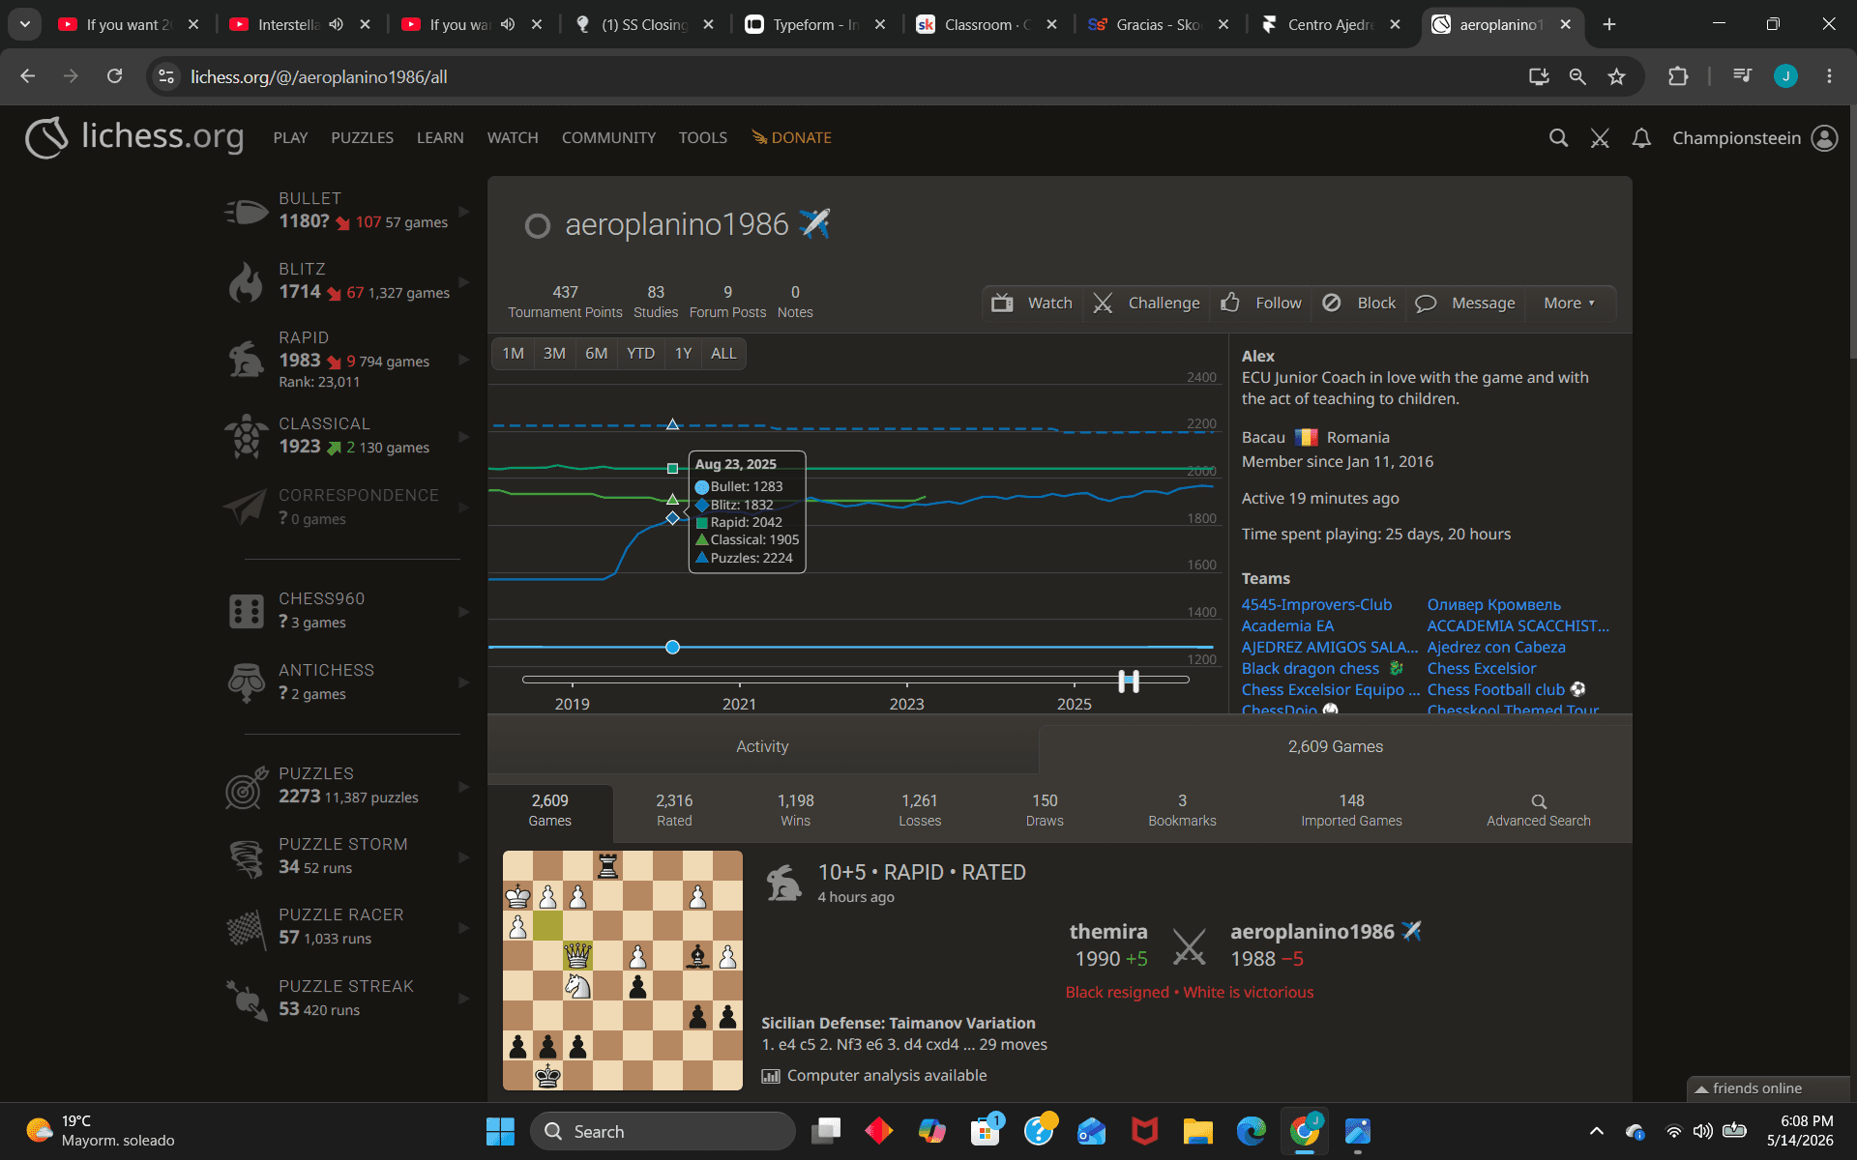
Task: Click the Puzzle Racer checkered flag icon
Action: point(246,928)
